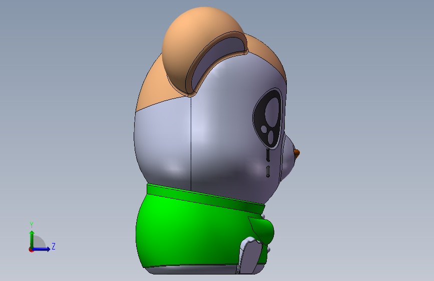Click the green Y axis arrow of the triad
434x281 pixels.
click(32, 239)
